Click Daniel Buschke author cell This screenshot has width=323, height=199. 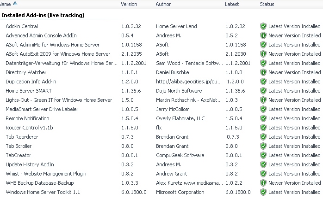[173, 72]
